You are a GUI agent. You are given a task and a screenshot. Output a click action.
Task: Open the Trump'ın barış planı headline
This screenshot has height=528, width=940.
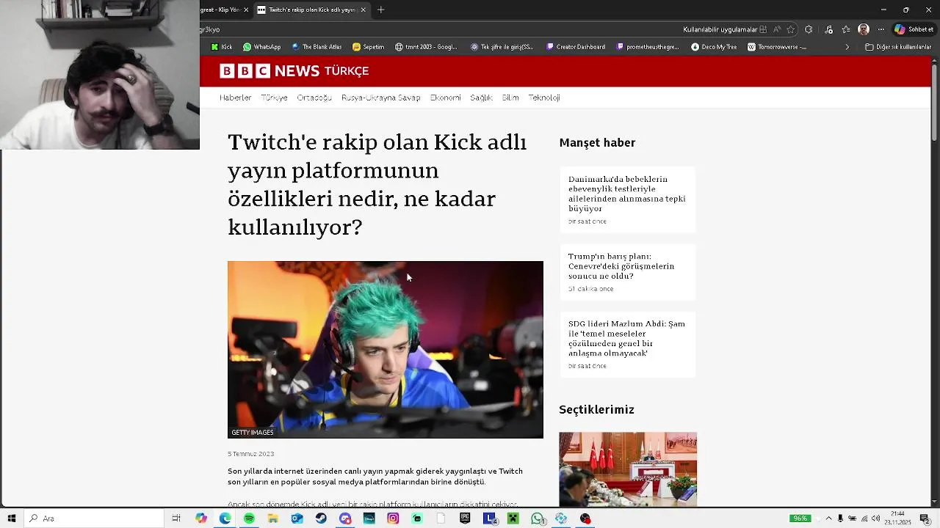point(621,266)
